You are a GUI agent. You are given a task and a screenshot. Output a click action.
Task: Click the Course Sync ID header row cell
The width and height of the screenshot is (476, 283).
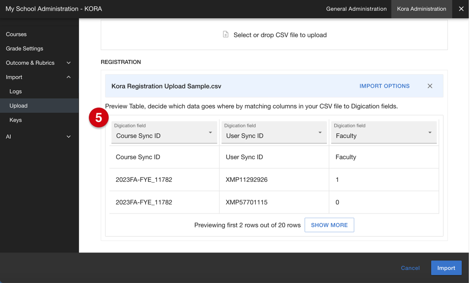point(164,157)
